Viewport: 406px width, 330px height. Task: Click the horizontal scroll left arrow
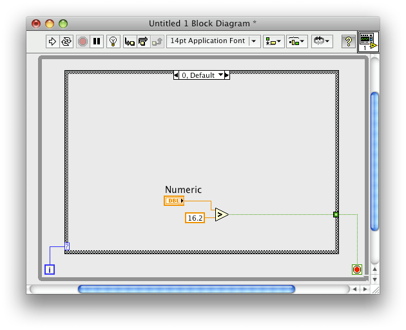pos(354,289)
